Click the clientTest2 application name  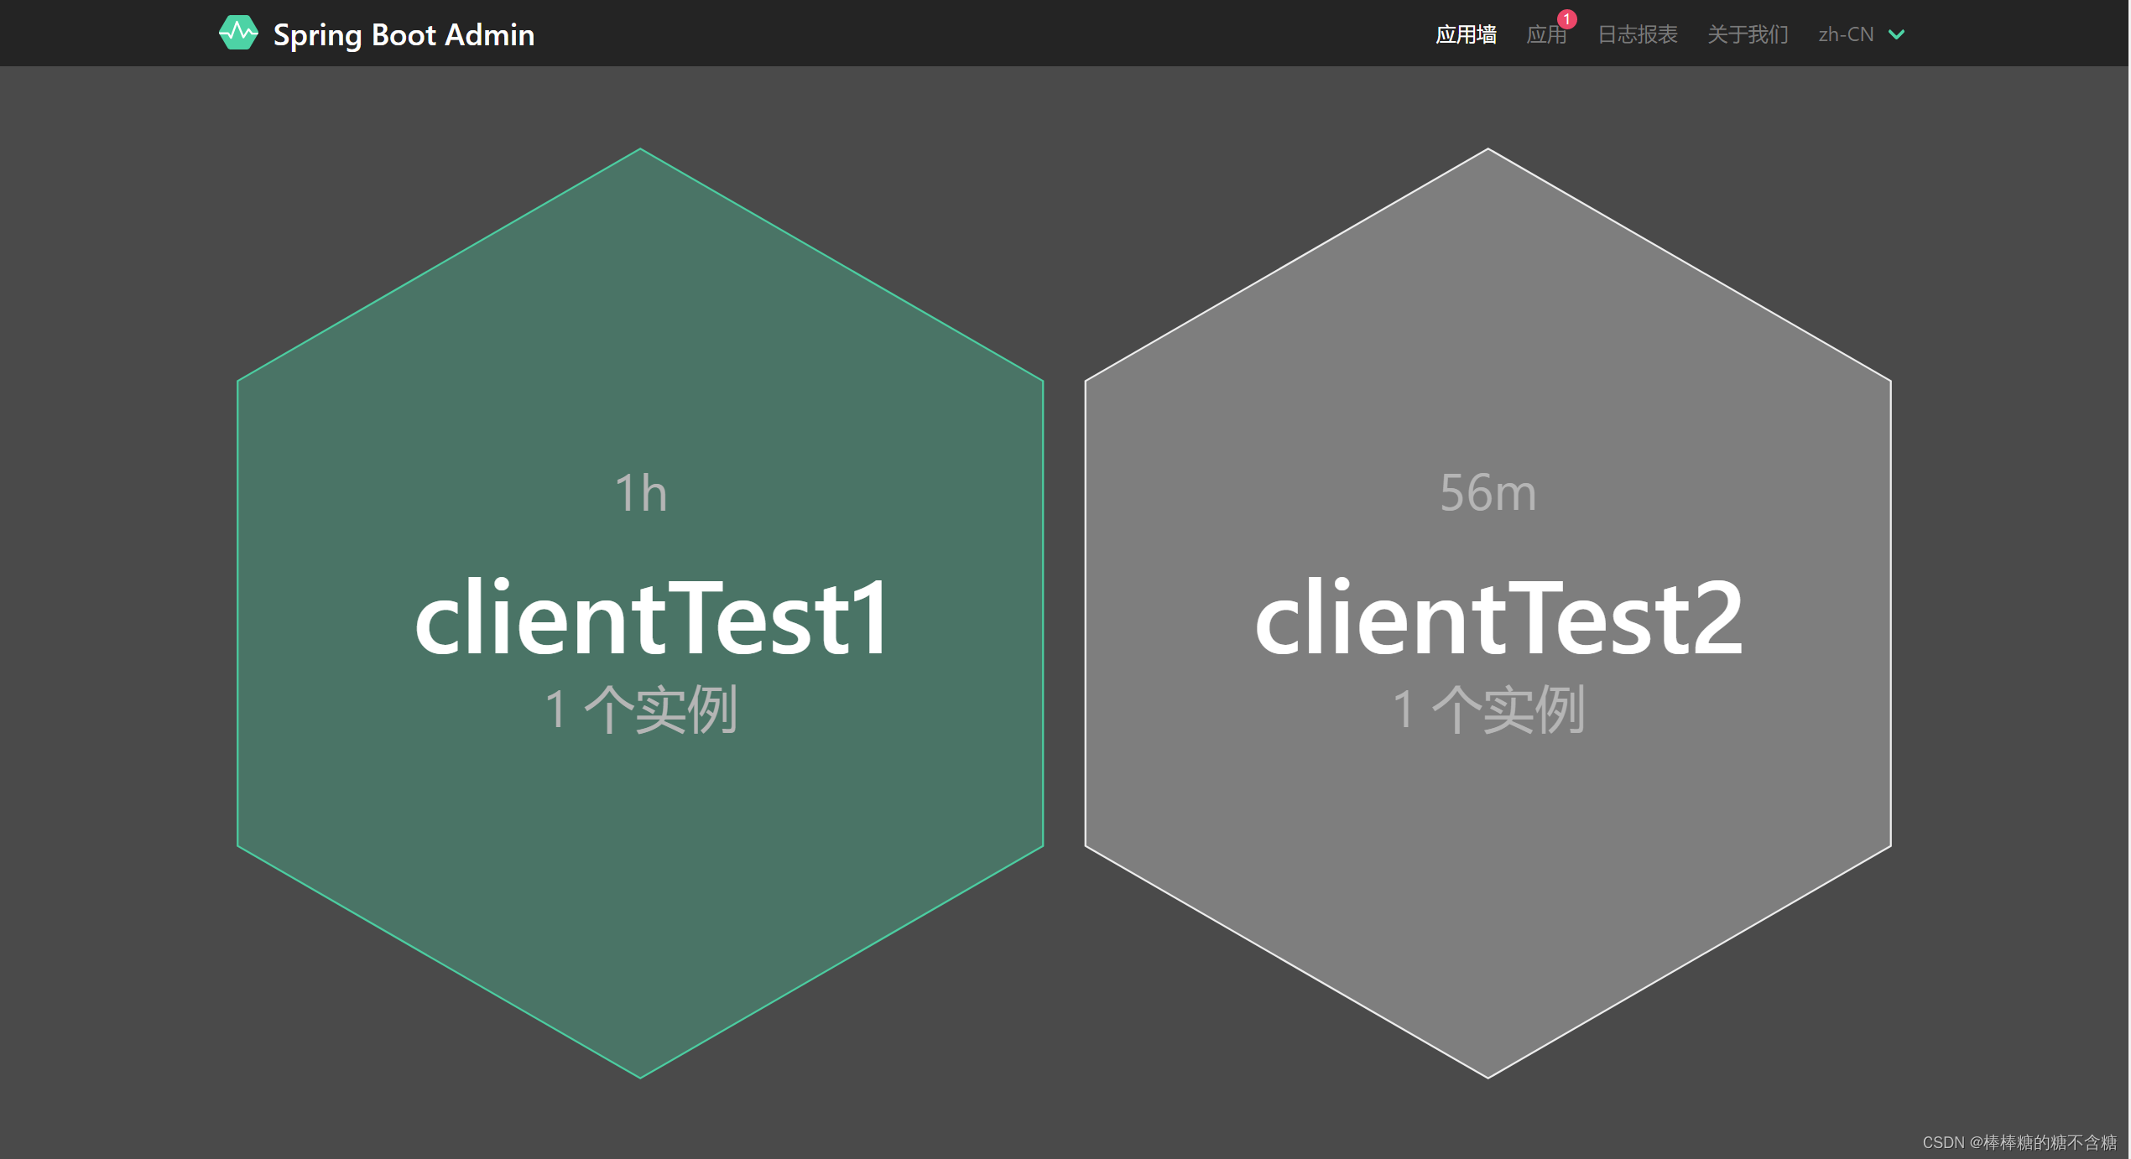click(1498, 619)
